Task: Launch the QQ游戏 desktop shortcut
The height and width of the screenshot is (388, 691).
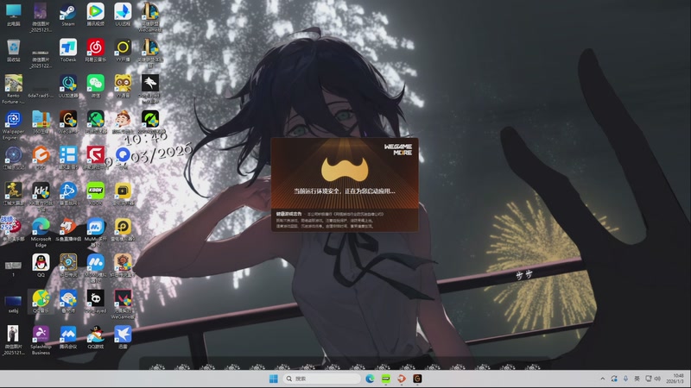Action: click(x=95, y=337)
